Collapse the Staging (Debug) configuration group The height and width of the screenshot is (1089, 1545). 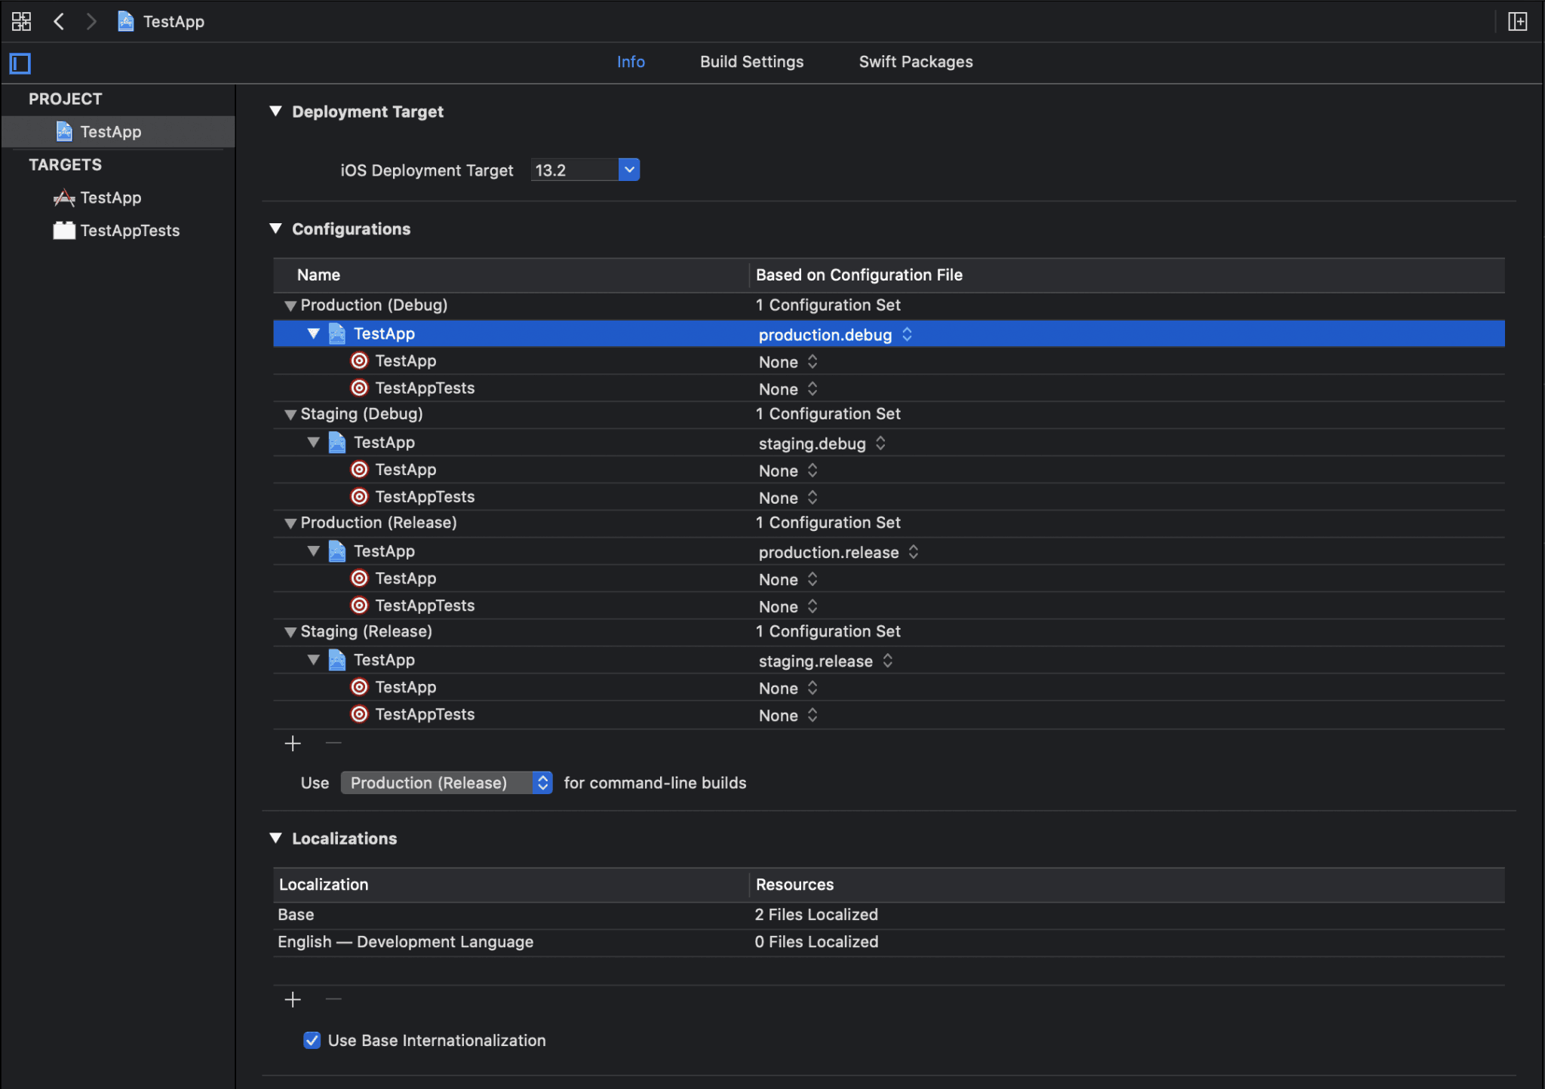point(290,413)
